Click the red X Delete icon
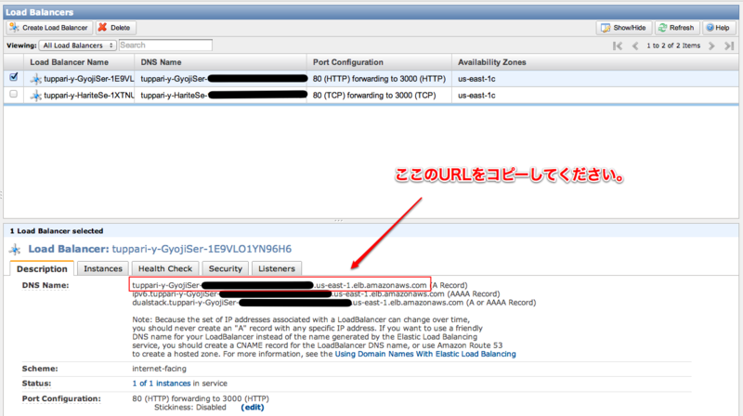 point(102,28)
